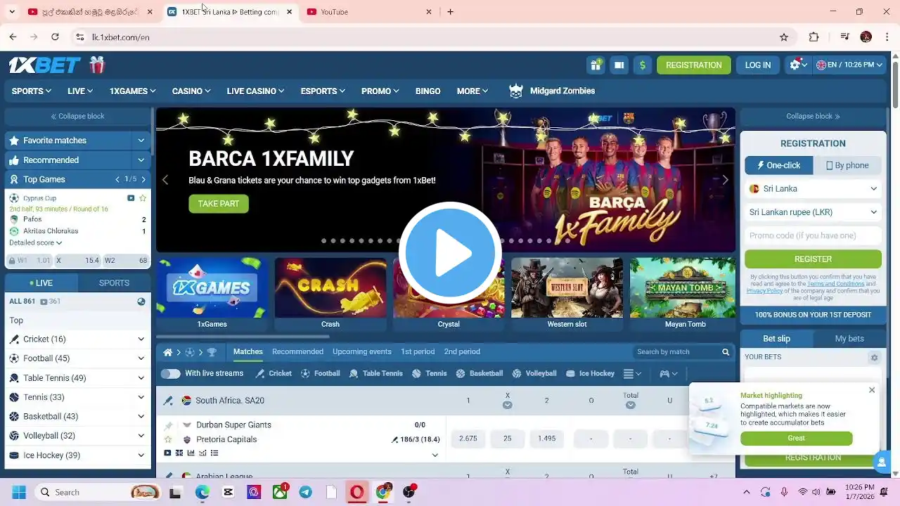Close the Market highlighting popup
The height and width of the screenshot is (506, 900).
(872, 390)
